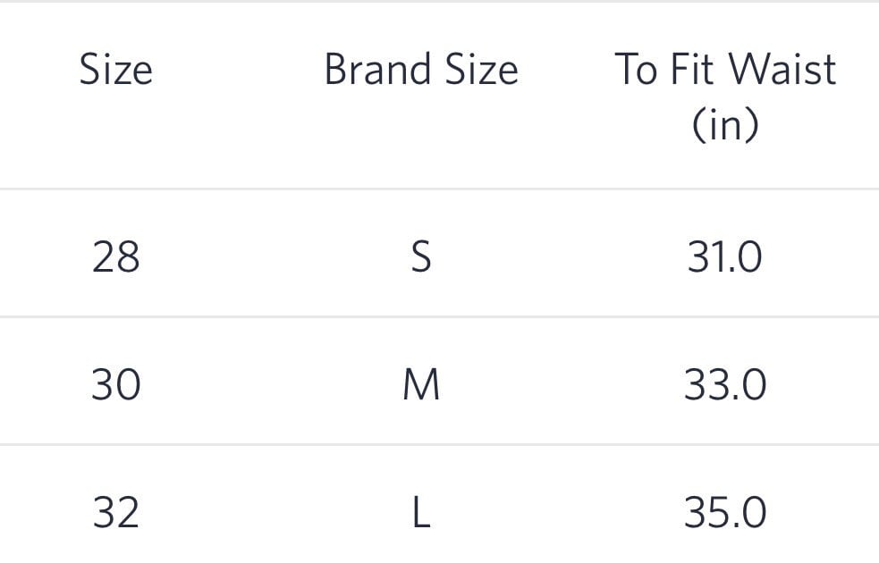Click the word "Fit" in the waist header
The image size is (879, 563).
coord(694,70)
